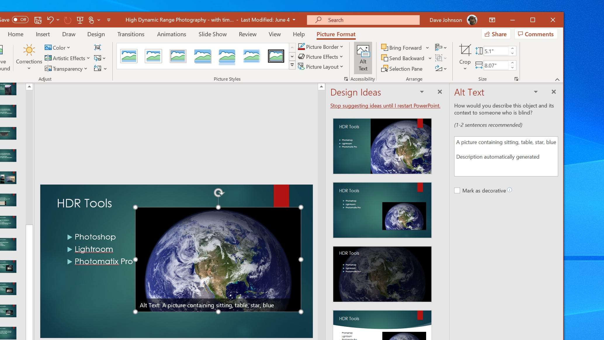Enable Mark as decorative checkbox

[457, 190]
